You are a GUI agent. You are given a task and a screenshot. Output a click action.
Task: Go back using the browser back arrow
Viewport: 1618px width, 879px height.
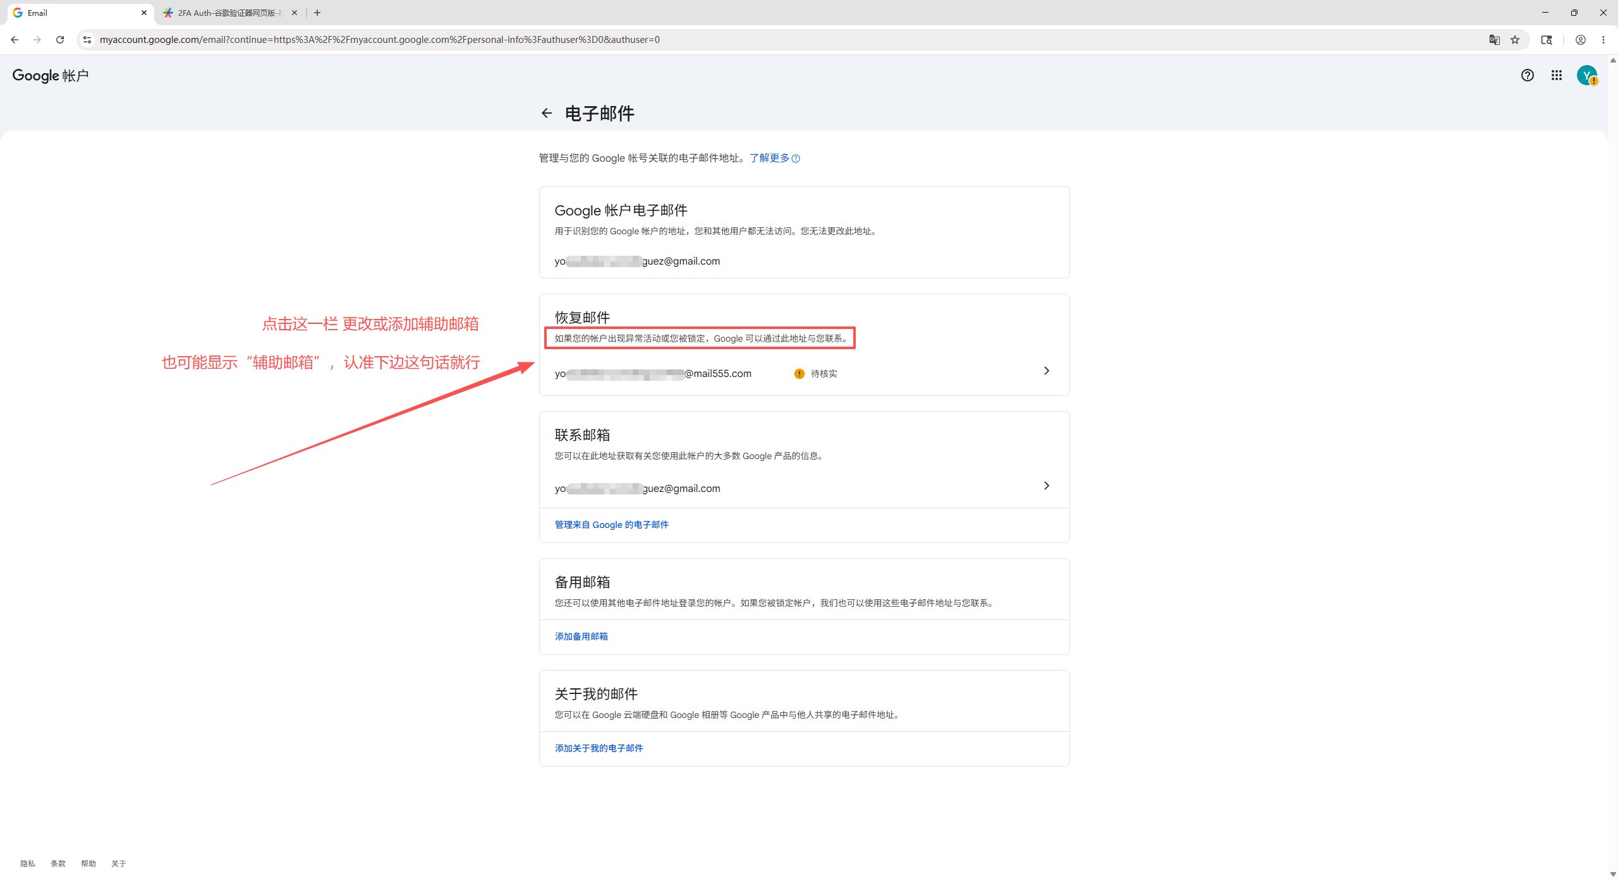pyautogui.click(x=15, y=39)
